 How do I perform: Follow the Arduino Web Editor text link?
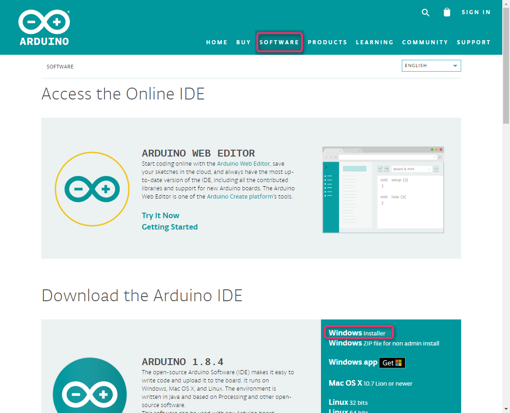click(243, 163)
